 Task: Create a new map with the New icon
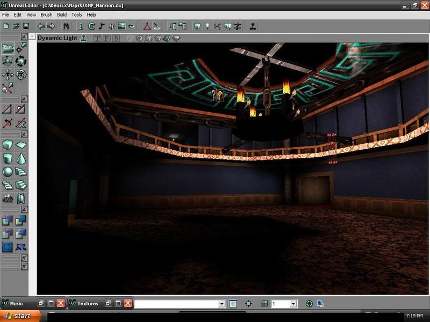point(6,26)
